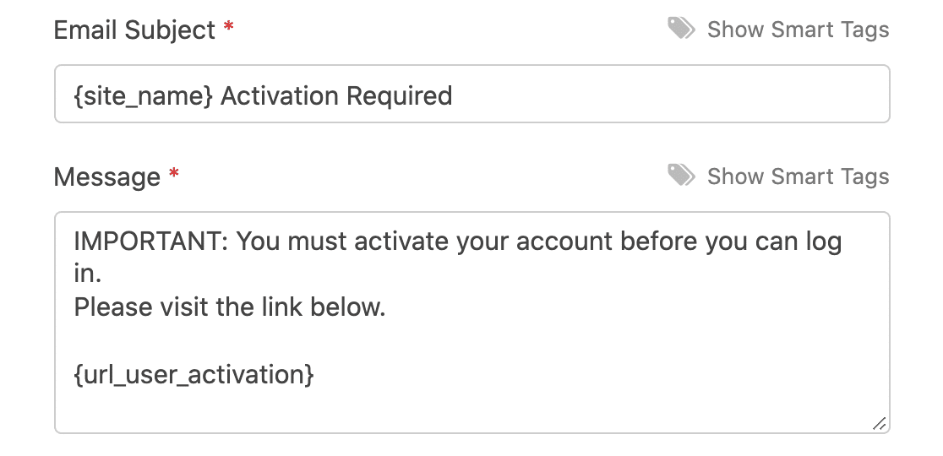The height and width of the screenshot is (456, 943).
Task: Click the word 'in.' in message
Action: coord(87,274)
